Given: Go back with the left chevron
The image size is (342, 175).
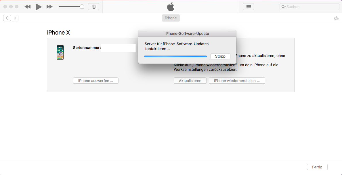Looking at the screenshot, I should 7,18.
